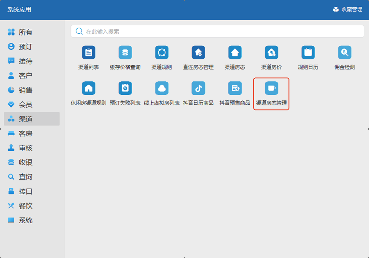Switch to the 预订 category
Viewport: 371px width, 258px height.
[25, 47]
